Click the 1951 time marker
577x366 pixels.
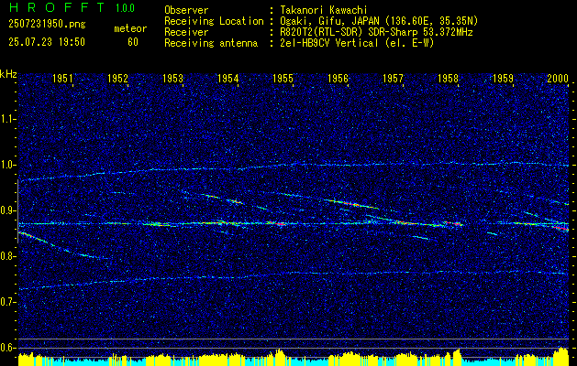[x=62, y=78]
